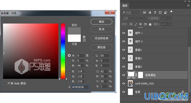
Task: Hide the 素描3 layer
Action: tap(124, 67)
